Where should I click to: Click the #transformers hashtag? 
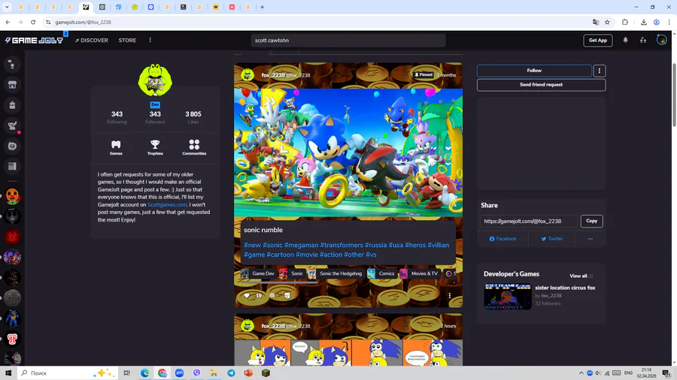(342, 245)
